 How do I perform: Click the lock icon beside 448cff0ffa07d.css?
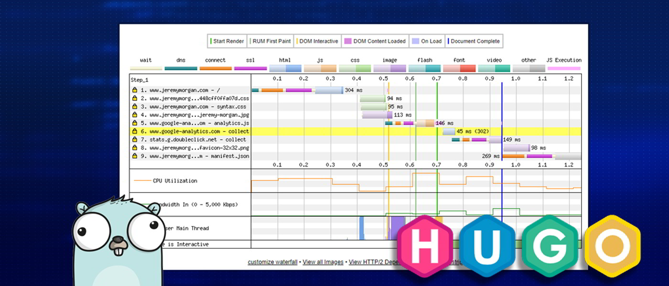tap(135, 98)
